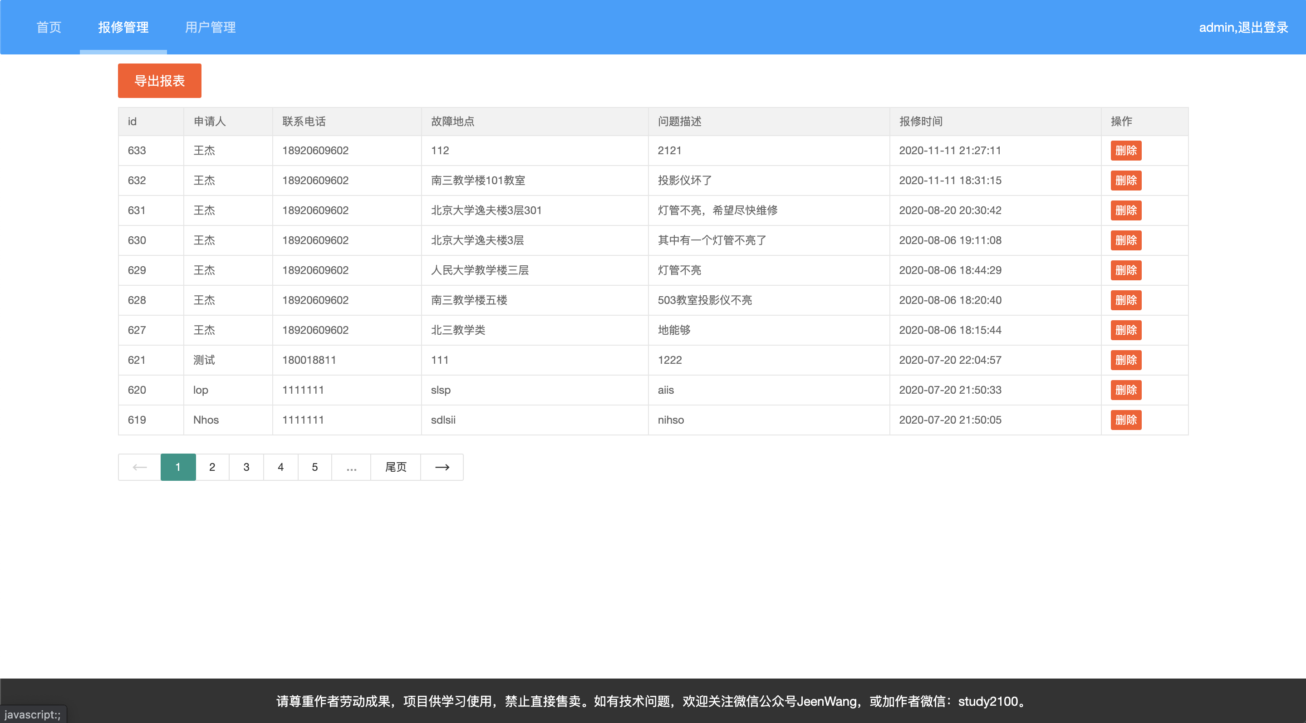Viewport: 1306px width, 723px height.
Task: Select the 报修管理 tab
Action: (123, 27)
